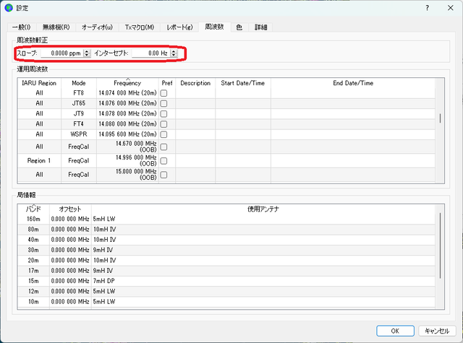Select the 14.080 000 MHz (20m) cell
The width and height of the screenshot is (463, 343).
pyautogui.click(x=127, y=124)
